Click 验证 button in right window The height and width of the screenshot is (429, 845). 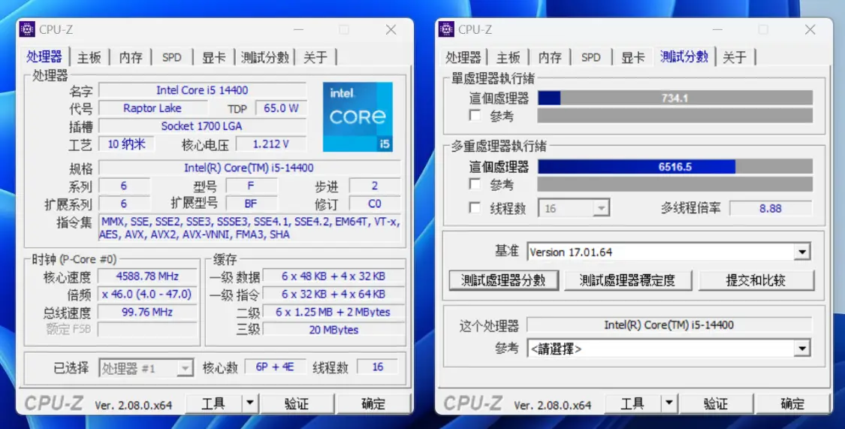[716, 403]
